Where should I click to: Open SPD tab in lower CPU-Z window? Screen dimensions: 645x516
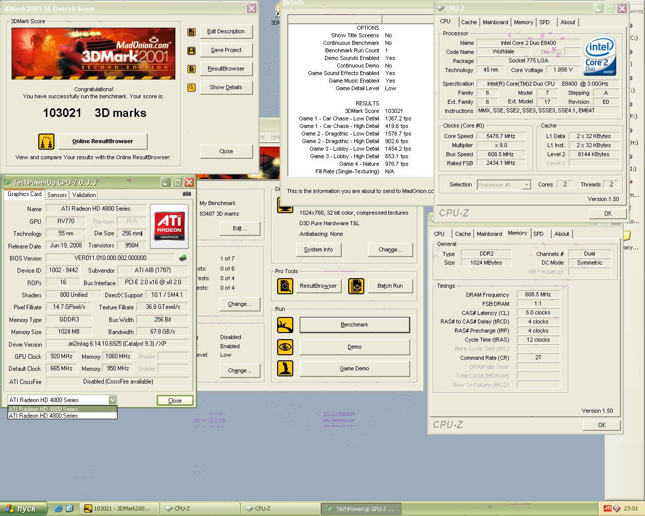(x=538, y=234)
